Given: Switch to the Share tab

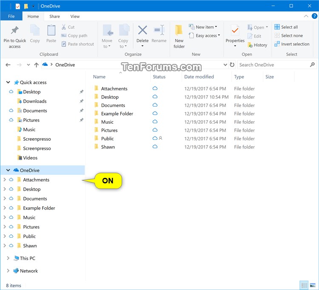Looking at the screenshot, I should 54,16.
